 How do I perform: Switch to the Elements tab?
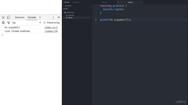pyautogui.click(x=20, y=17)
